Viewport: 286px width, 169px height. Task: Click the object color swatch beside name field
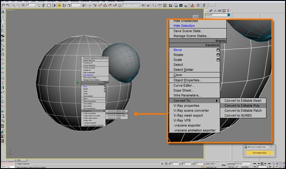click(x=229, y=14)
